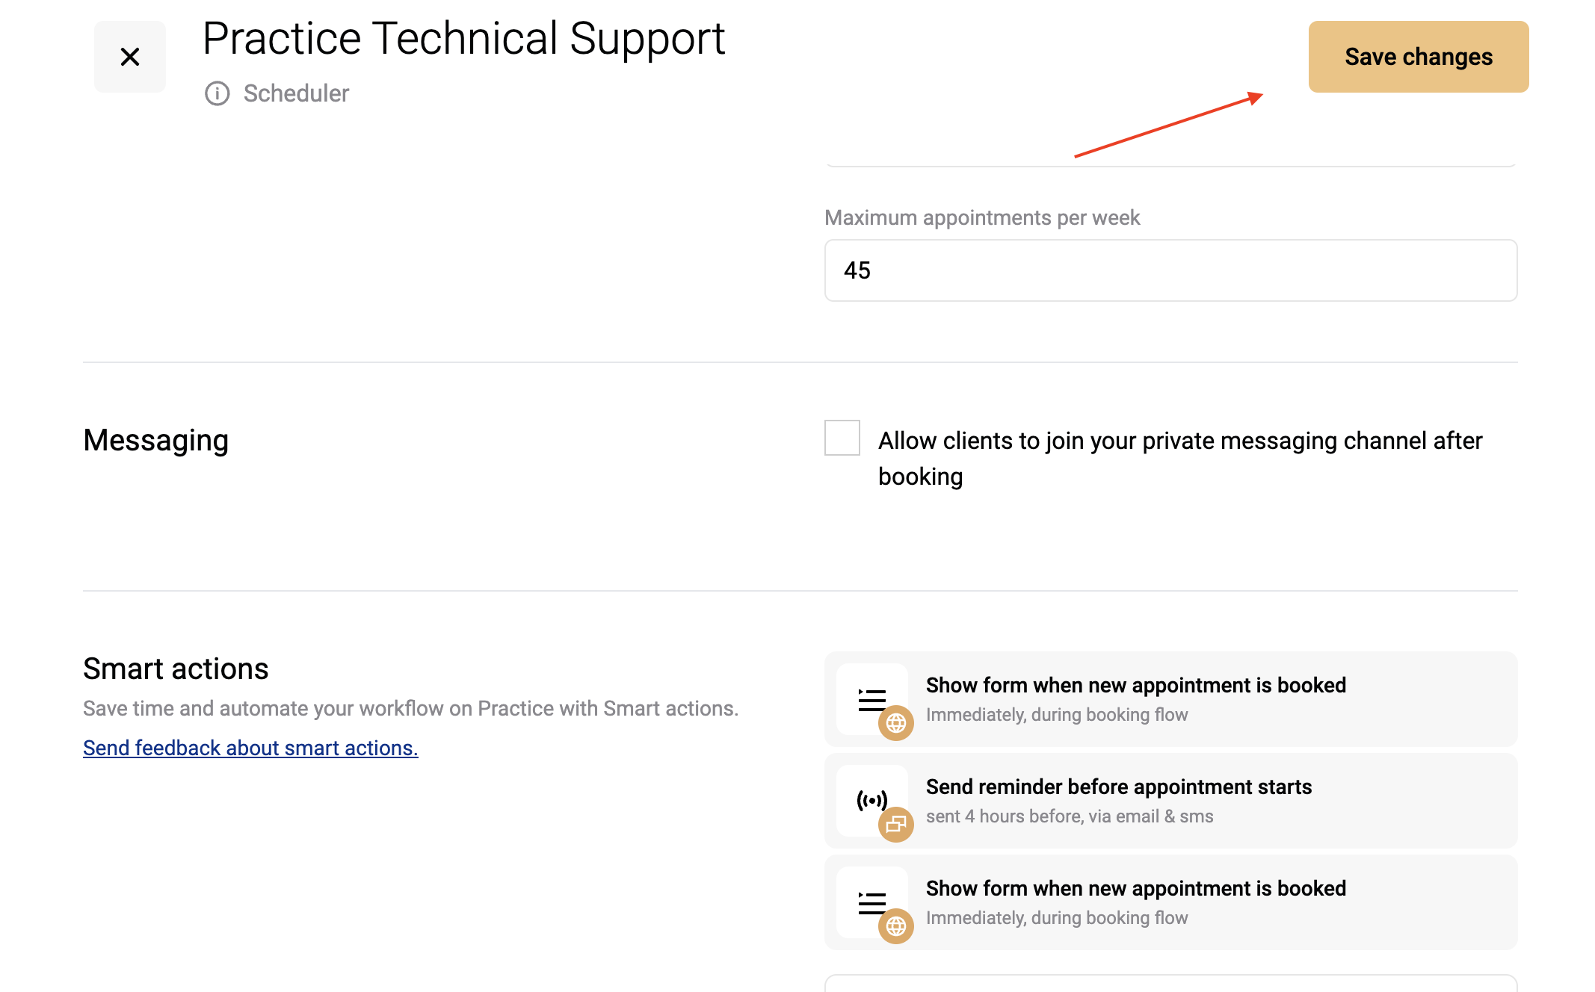
Task: Click the form list icon in last smart action
Action: tap(871, 902)
